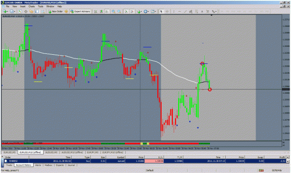Select the Fibonacci Retracement tool
The image size is (291, 173).
click(196, 12)
